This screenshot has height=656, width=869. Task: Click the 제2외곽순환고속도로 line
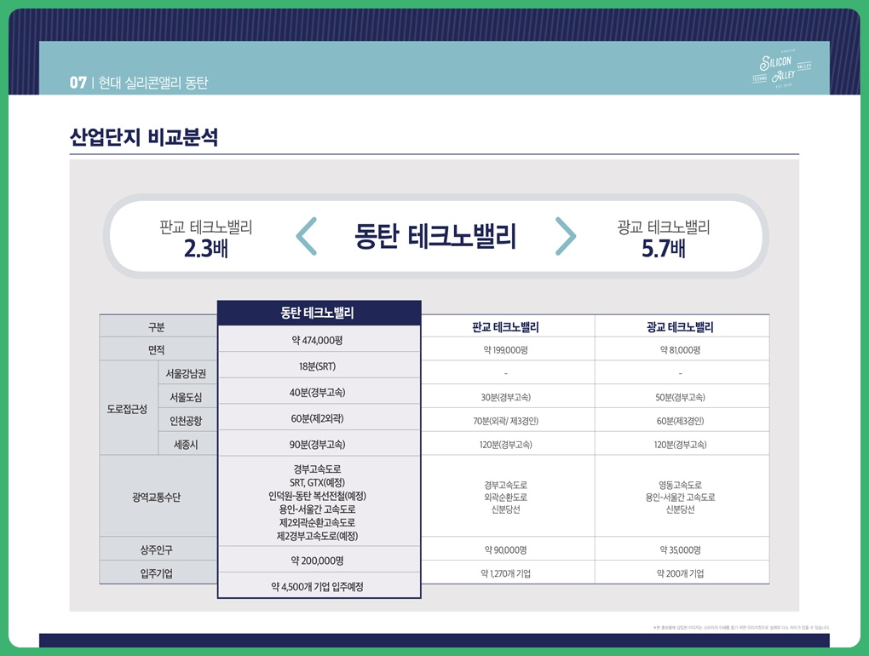pyautogui.click(x=317, y=522)
